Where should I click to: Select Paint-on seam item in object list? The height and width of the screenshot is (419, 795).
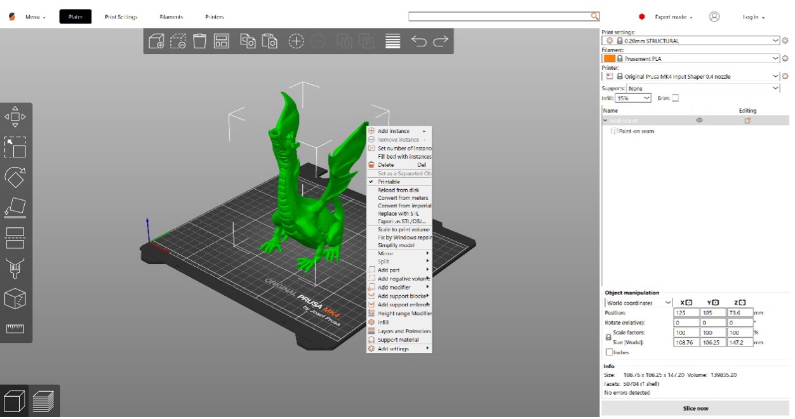pyautogui.click(x=636, y=131)
